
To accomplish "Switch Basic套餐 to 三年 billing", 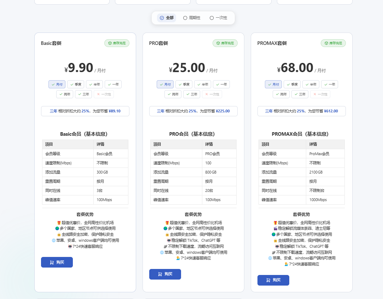I will (83, 94).
